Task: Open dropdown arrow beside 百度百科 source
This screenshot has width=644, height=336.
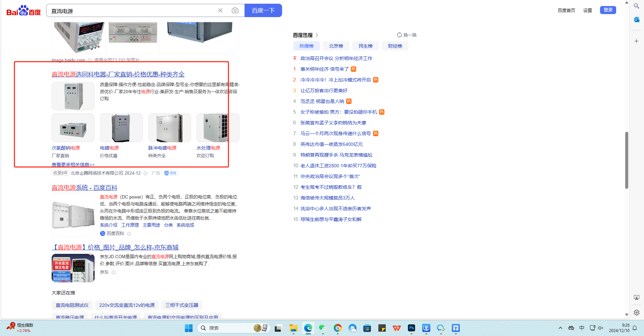Action: coord(129,234)
